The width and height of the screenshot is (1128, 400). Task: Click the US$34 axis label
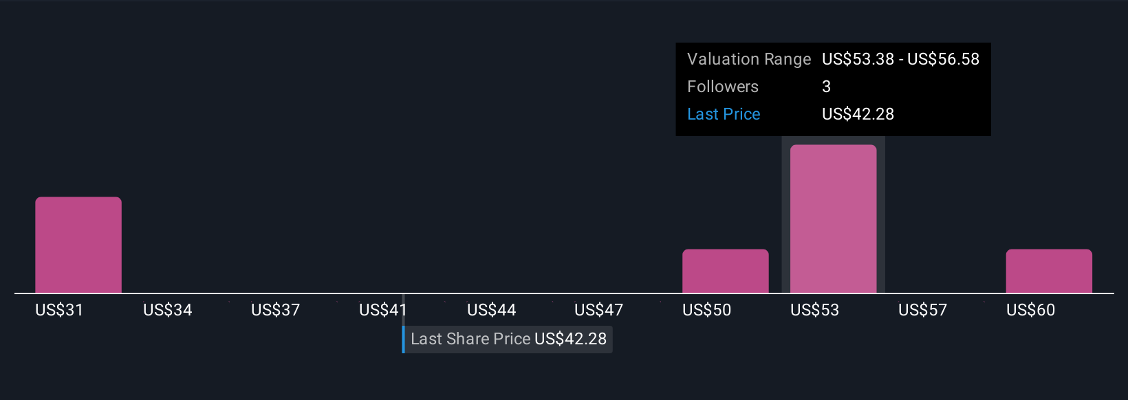167,310
